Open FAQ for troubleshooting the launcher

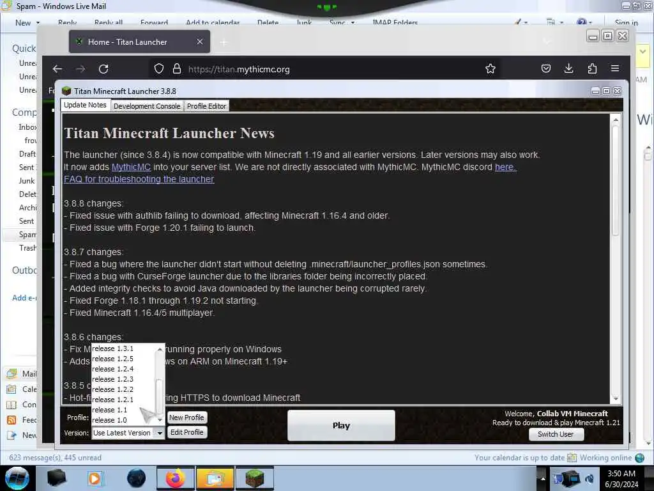click(x=139, y=179)
